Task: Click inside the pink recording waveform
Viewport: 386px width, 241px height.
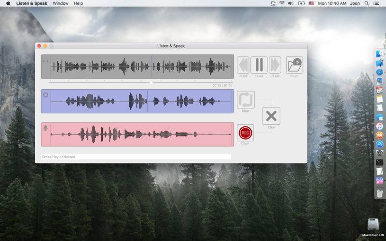Action: point(138,134)
